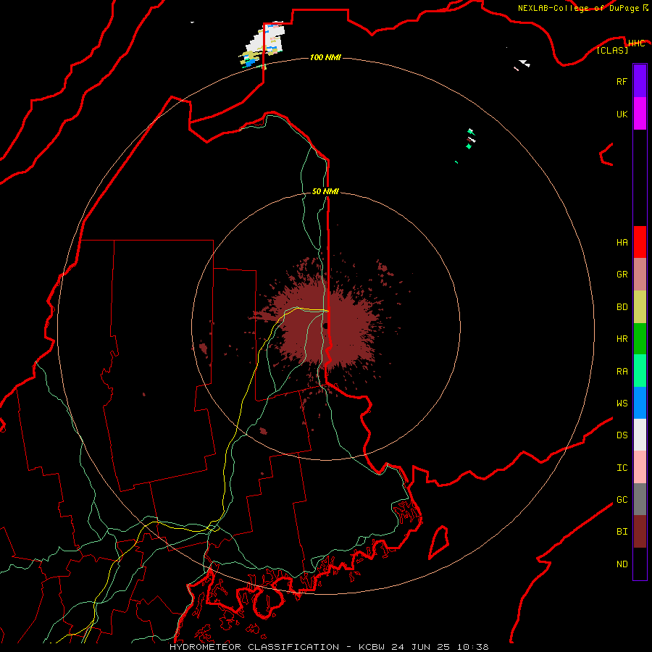Click the WS blue legend swatch

click(x=640, y=403)
